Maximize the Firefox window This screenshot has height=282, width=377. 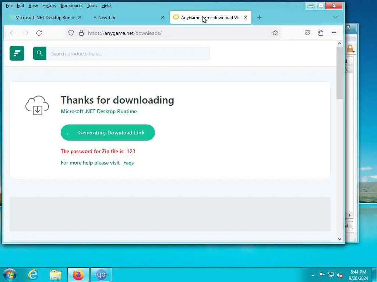pos(321,6)
